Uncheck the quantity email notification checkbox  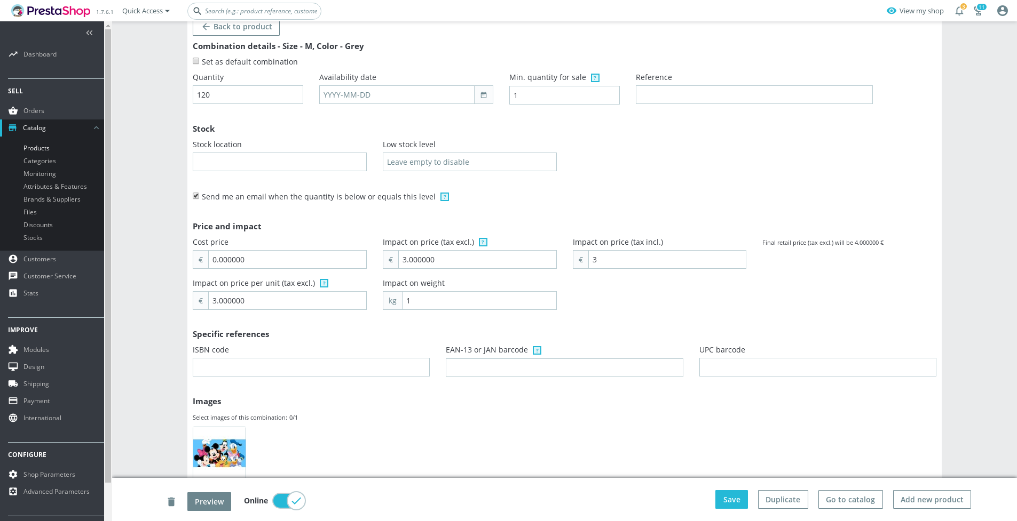(x=196, y=196)
